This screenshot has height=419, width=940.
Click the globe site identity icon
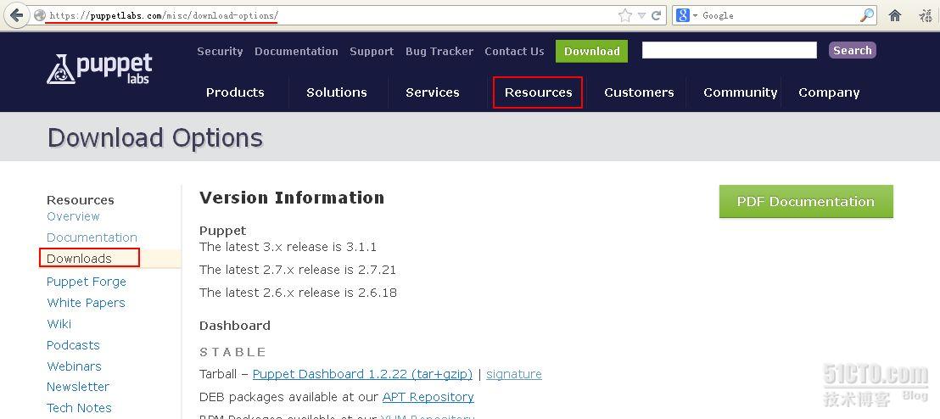click(x=40, y=15)
